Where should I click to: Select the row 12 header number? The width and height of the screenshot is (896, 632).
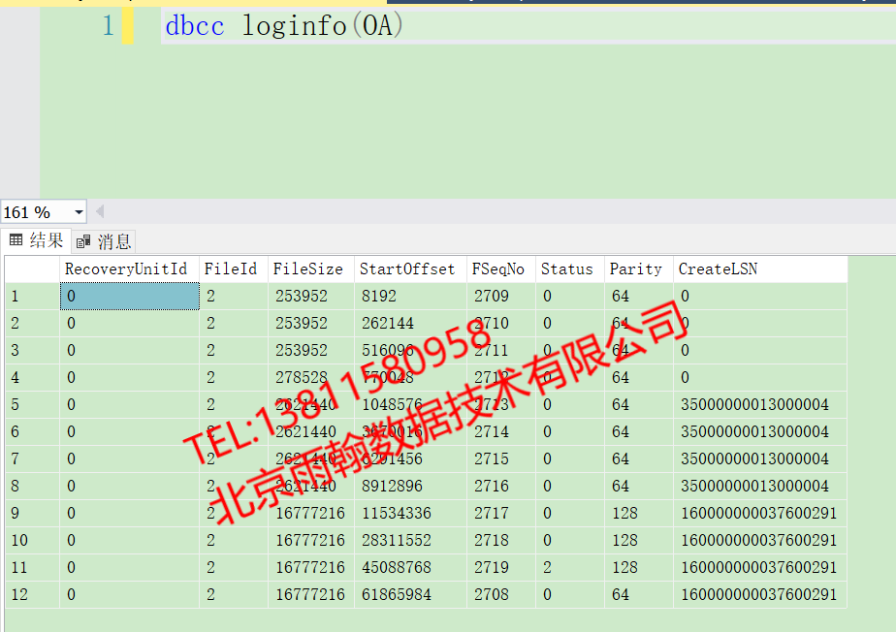point(32,595)
